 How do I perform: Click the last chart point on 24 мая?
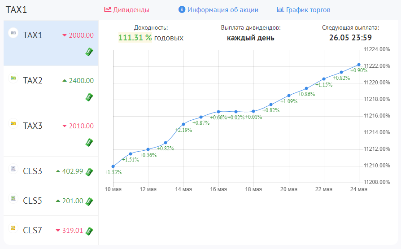[x=359, y=65]
